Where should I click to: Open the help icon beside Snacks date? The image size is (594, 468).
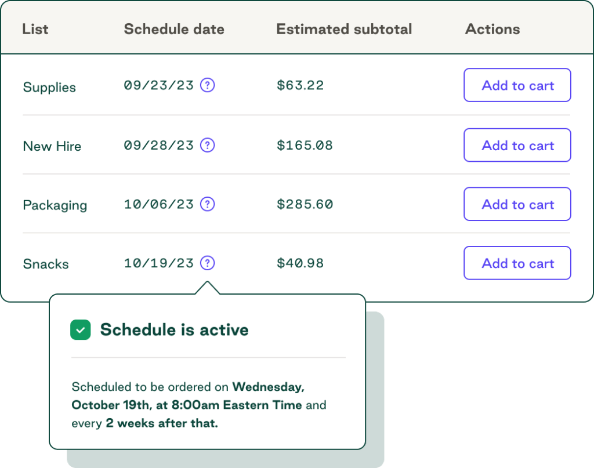click(x=207, y=263)
